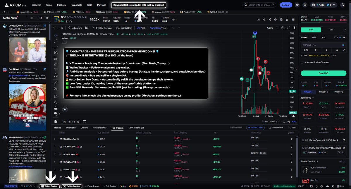Select the Sell mode button
This screenshot has width=351, height=189.
(331, 30)
